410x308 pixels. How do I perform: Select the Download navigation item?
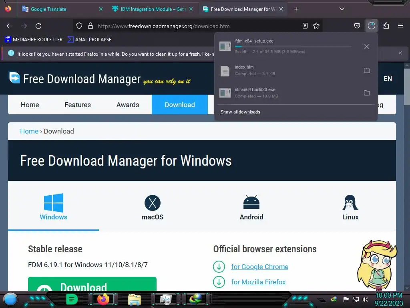click(180, 105)
